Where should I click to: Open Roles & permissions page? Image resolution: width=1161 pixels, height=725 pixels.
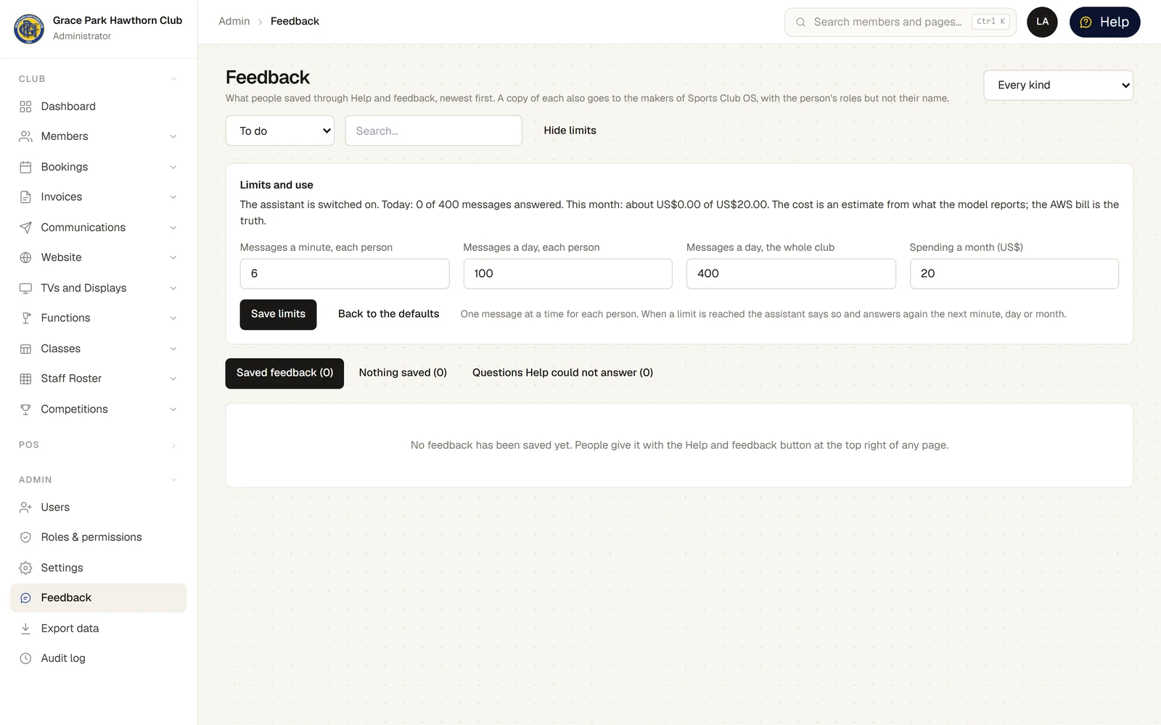pyautogui.click(x=99, y=537)
